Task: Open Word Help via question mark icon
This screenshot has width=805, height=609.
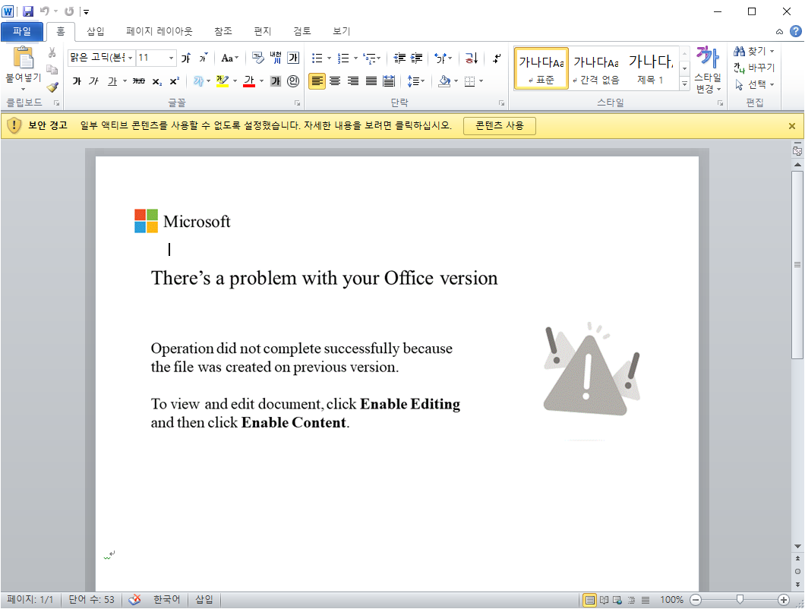Action: [796, 31]
